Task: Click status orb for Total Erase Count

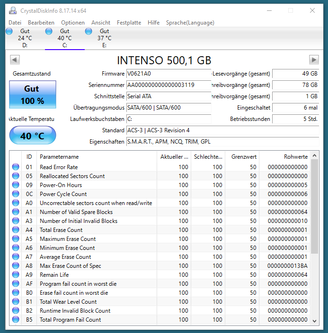Action: point(16,230)
